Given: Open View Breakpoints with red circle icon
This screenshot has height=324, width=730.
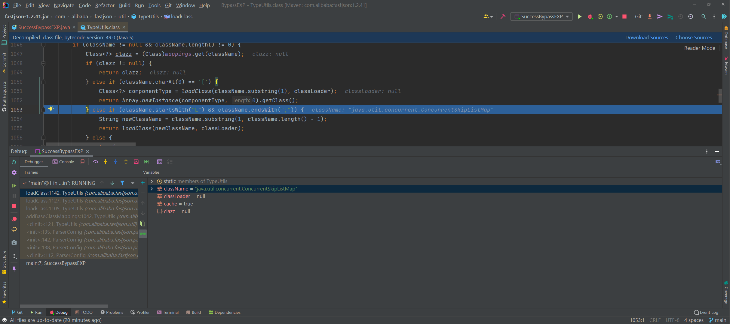Looking at the screenshot, I should tap(14, 219).
